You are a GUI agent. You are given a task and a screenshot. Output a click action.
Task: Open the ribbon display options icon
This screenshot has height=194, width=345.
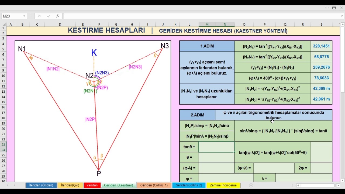click(x=334, y=8)
